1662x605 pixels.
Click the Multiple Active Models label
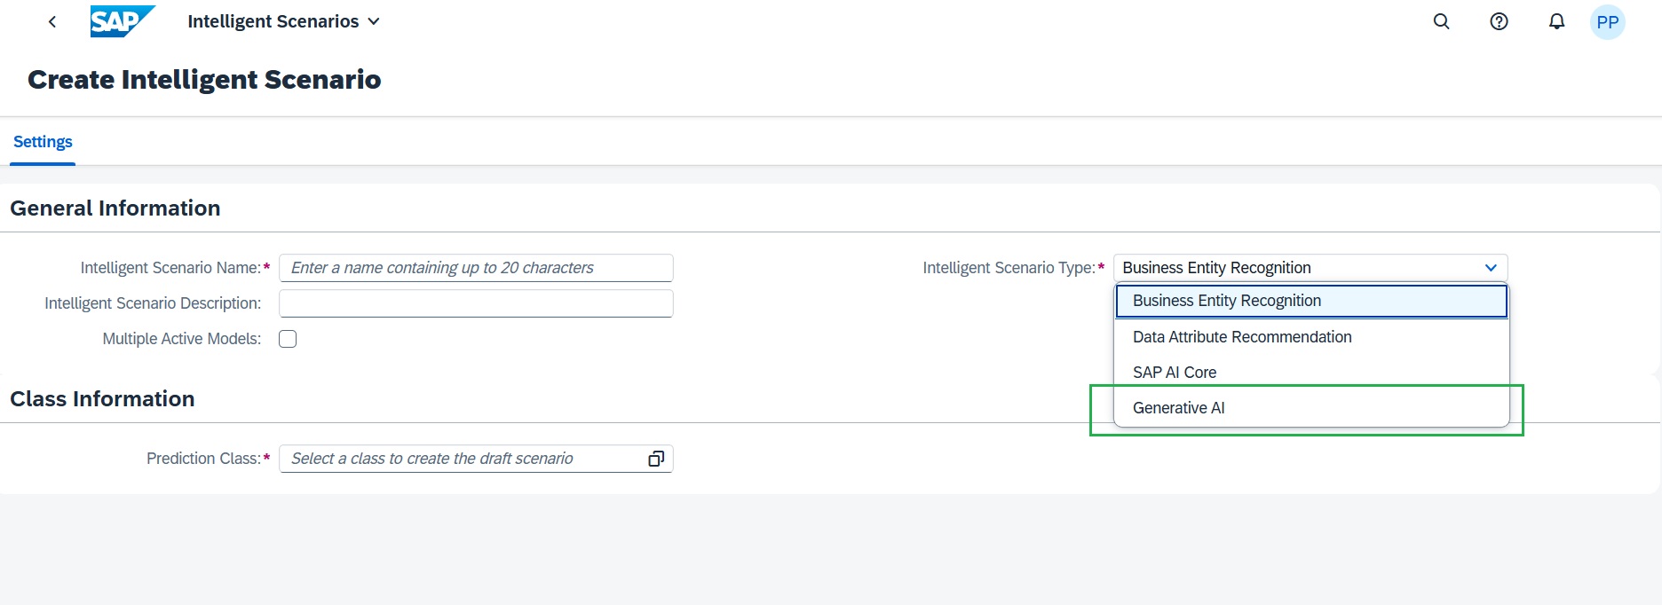pos(182,339)
